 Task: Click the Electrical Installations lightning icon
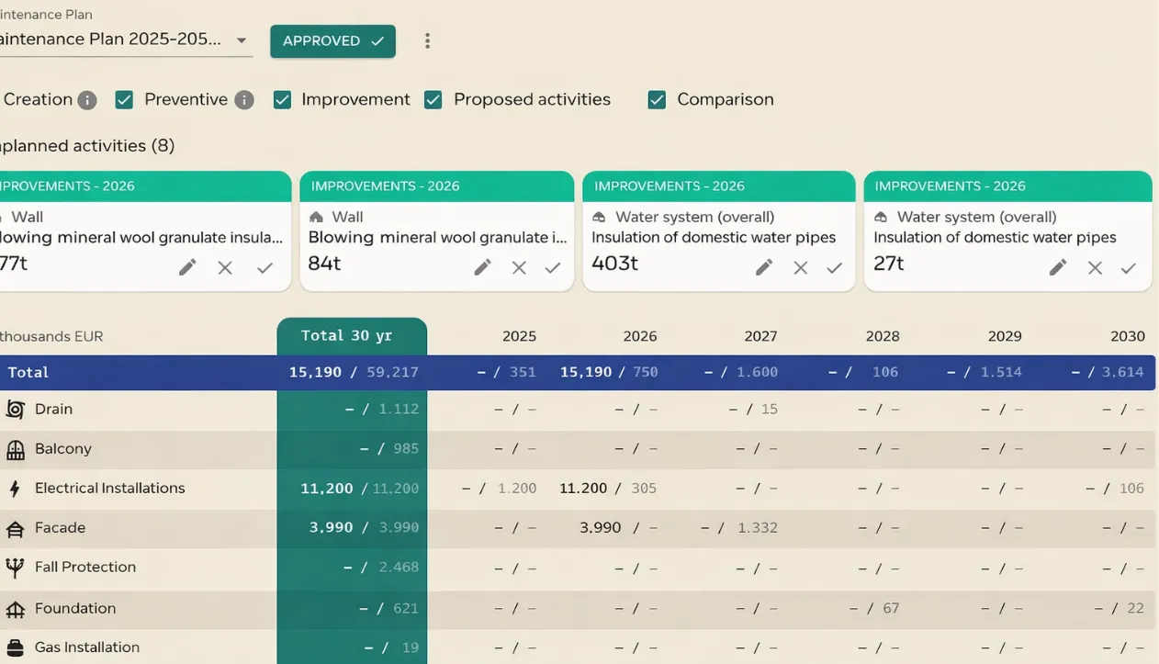15,489
